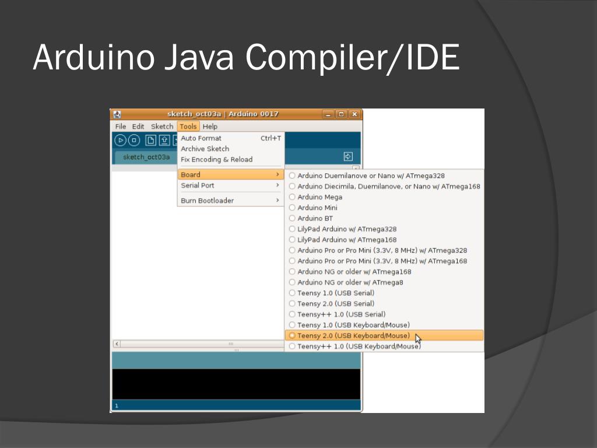Select LilyPad Arduino w/ ATmega328

[385, 229]
